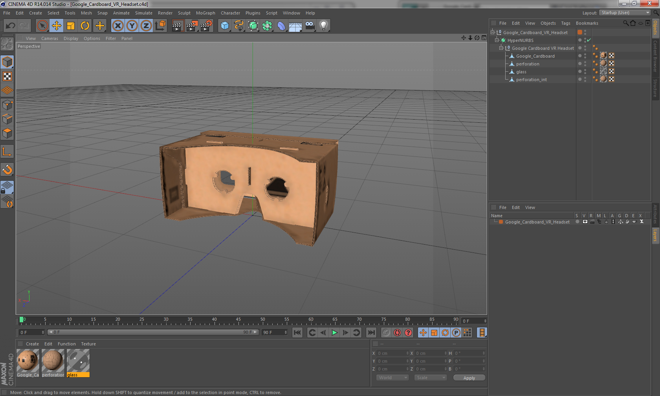
Task: Open the Mesh menu
Action: (86, 13)
